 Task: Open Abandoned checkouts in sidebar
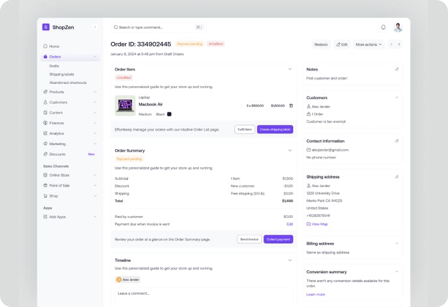[x=67, y=82]
